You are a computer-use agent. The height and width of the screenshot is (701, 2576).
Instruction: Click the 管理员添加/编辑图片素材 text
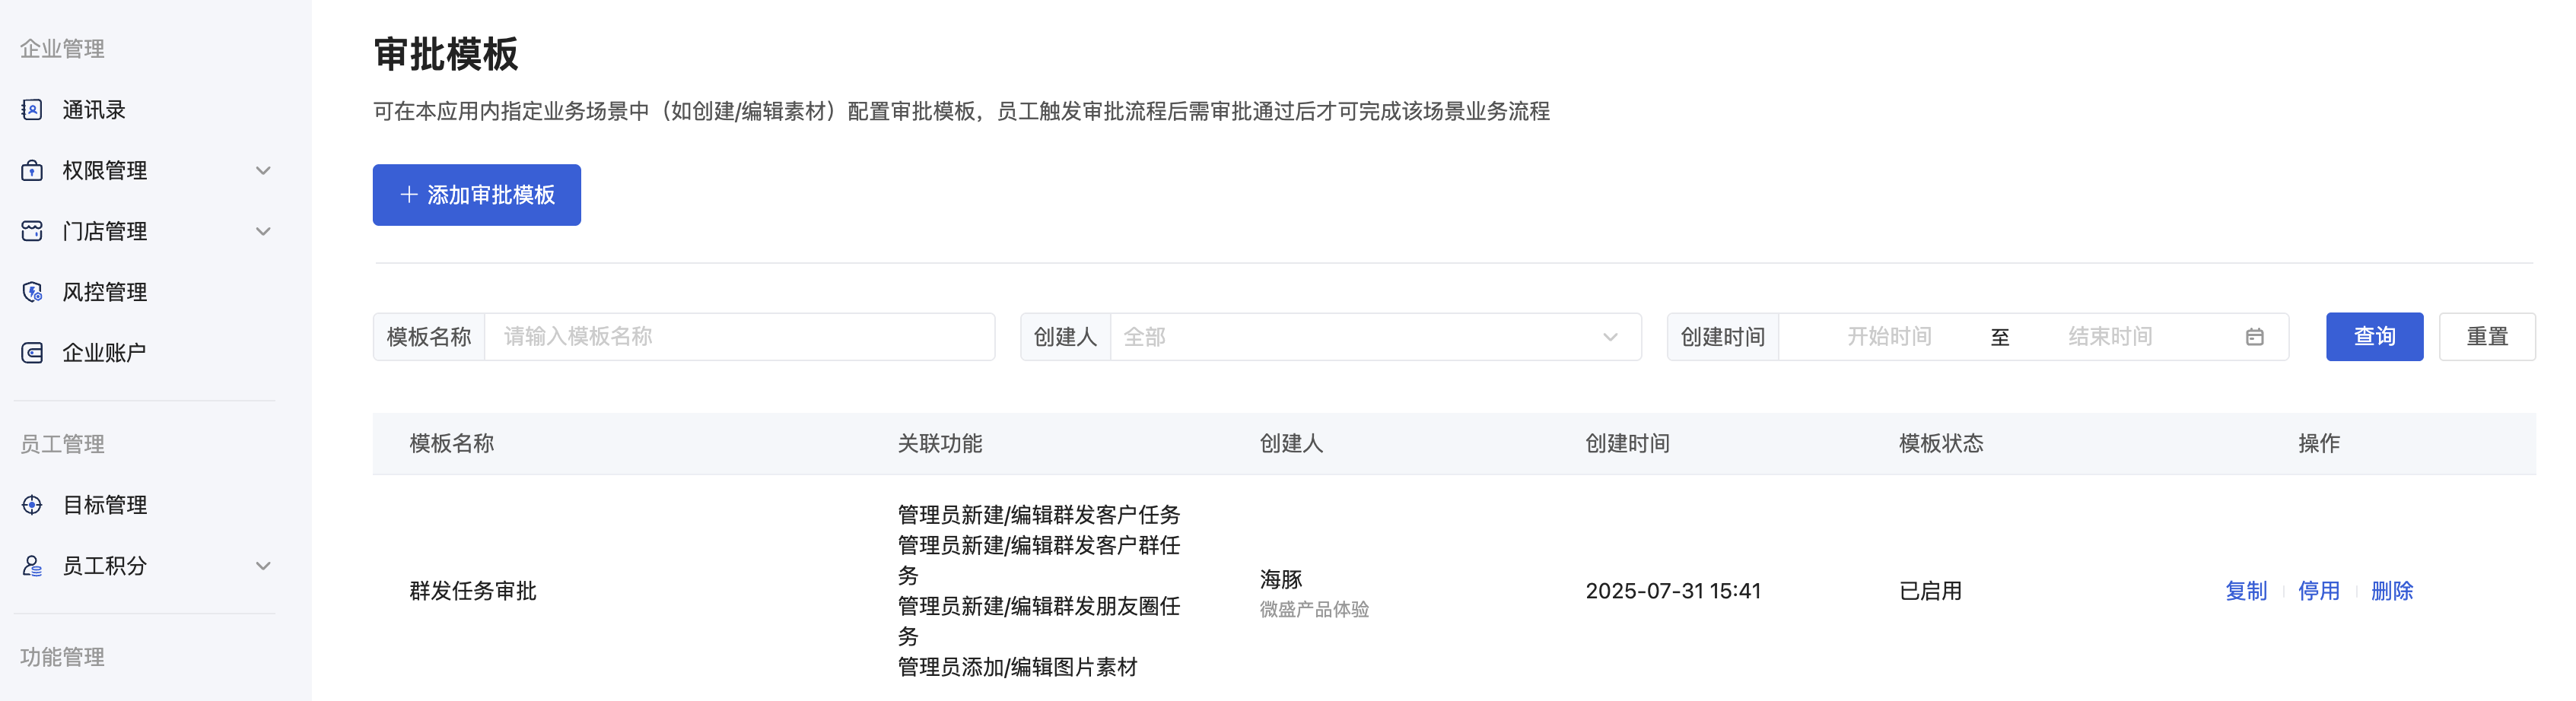1018,667
